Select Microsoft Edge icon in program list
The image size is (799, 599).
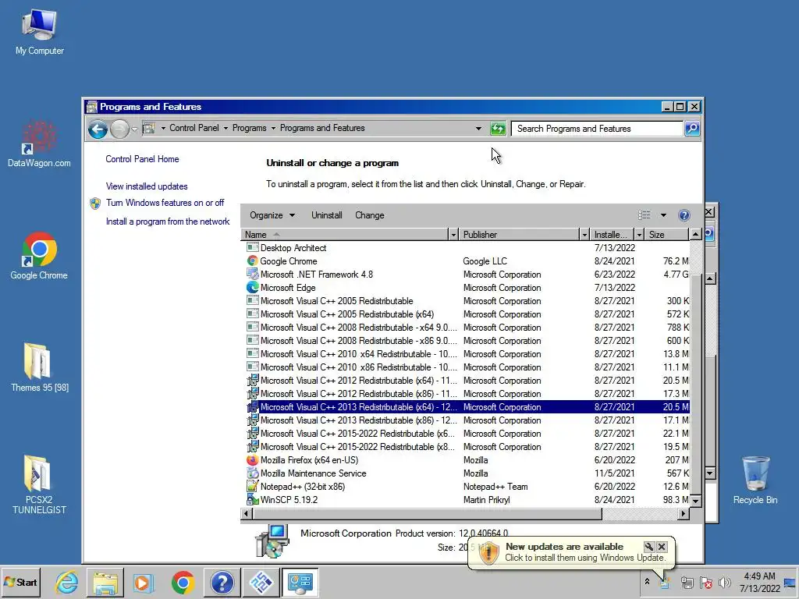click(252, 287)
